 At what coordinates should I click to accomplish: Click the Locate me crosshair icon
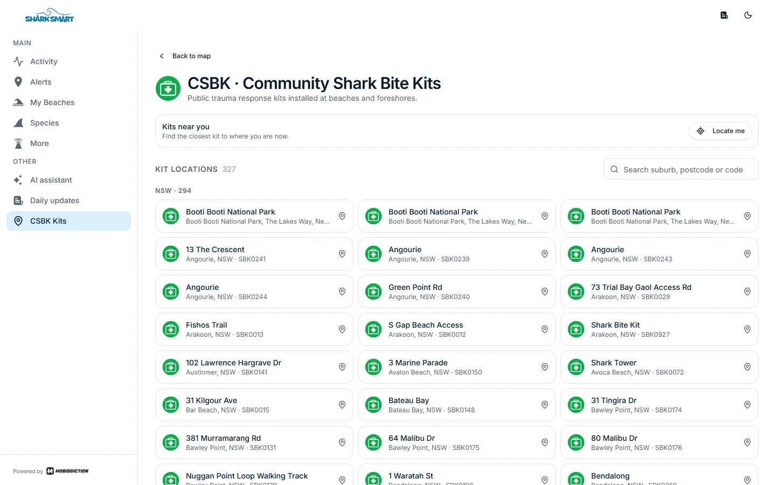click(x=701, y=131)
